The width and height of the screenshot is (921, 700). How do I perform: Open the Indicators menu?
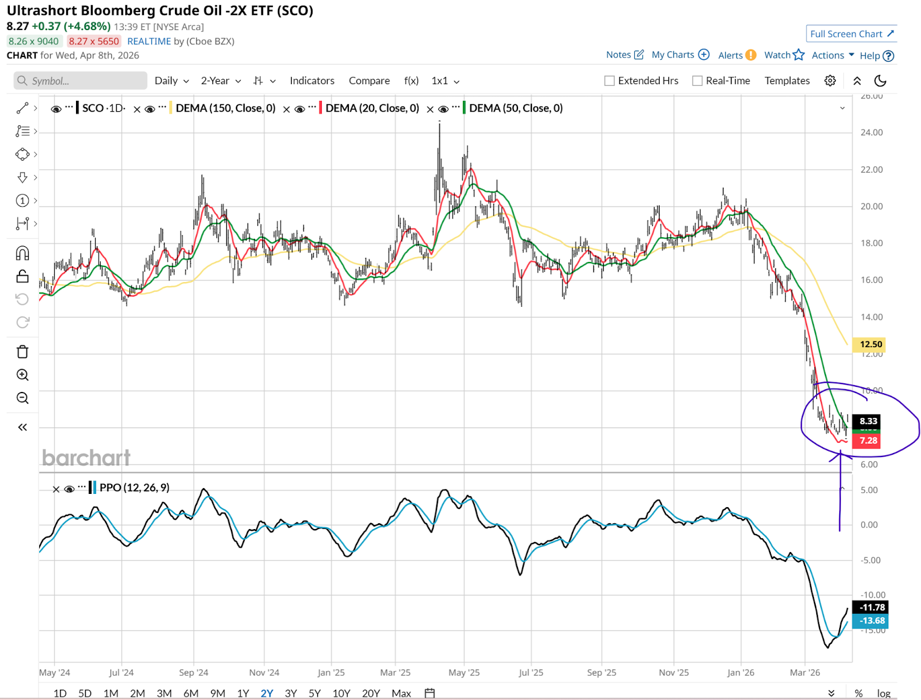pos(312,81)
